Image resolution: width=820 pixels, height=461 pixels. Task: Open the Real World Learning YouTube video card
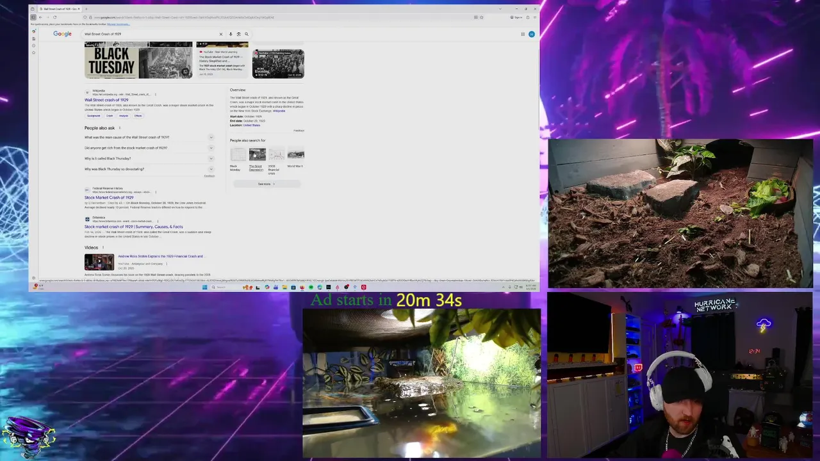[222, 60]
